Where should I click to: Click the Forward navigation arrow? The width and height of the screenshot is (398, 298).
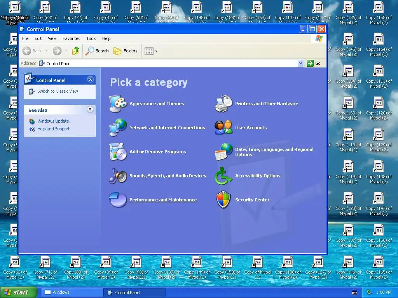point(57,51)
